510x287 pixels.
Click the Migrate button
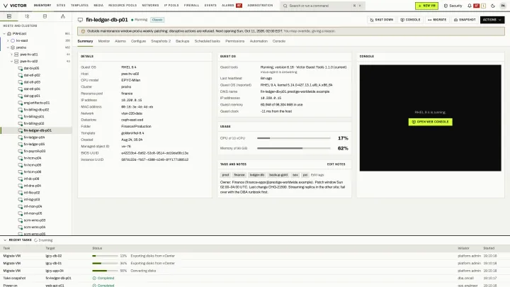click(437, 20)
